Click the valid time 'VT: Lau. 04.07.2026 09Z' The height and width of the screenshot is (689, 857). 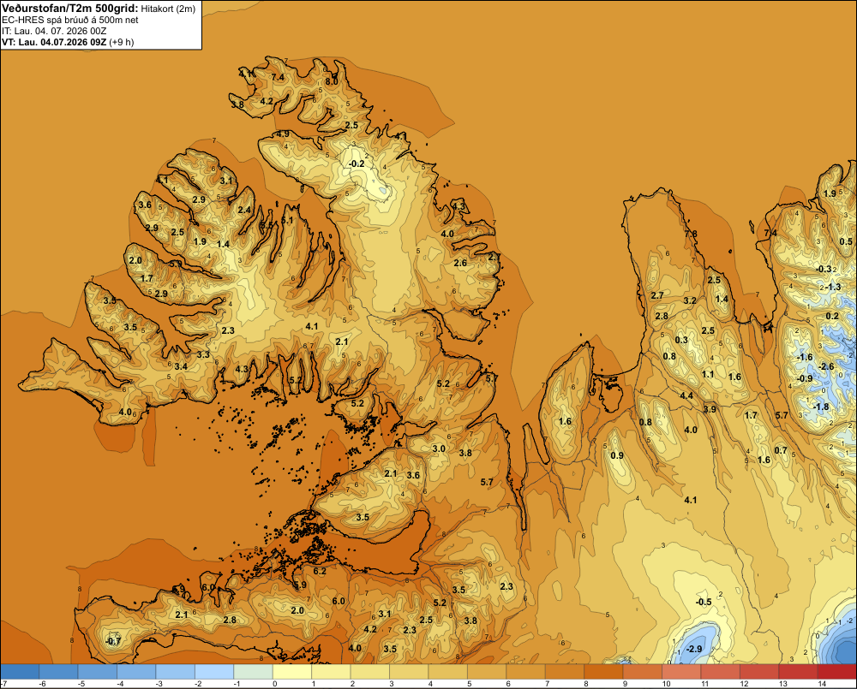(54, 42)
